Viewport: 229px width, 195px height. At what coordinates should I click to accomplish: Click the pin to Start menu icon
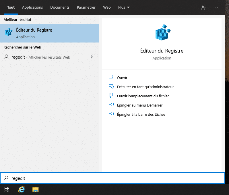click(x=111, y=105)
